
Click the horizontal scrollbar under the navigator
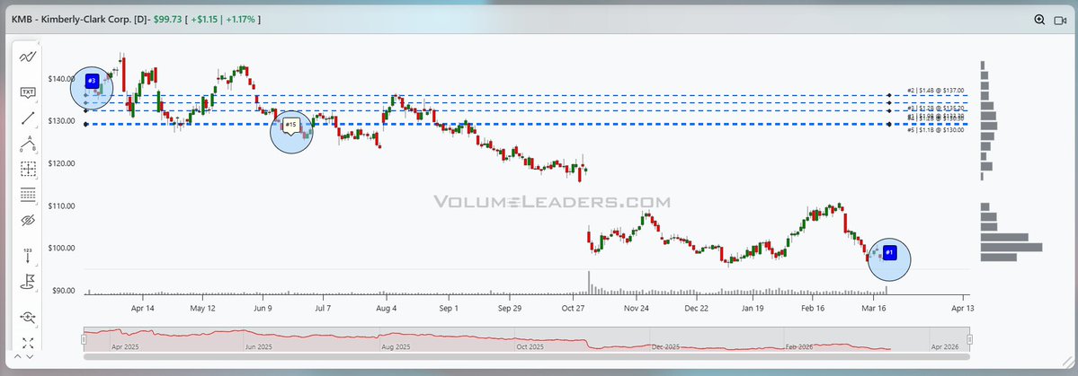tap(527, 356)
